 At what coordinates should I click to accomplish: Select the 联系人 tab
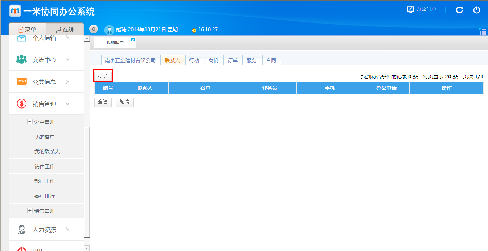pos(173,60)
